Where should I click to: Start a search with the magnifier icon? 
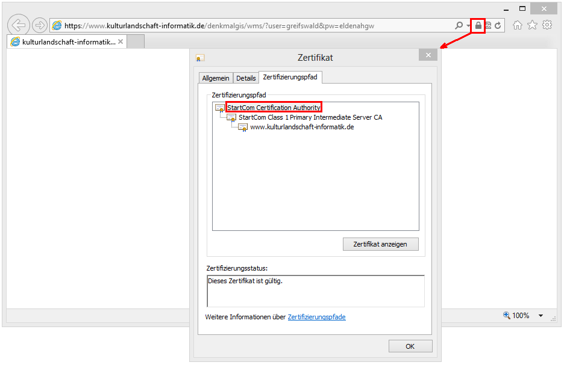pyautogui.click(x=459, y=25)
